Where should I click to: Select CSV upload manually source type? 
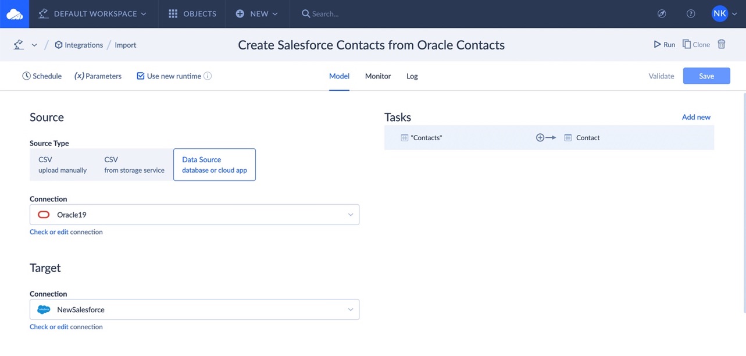pyautogui.click(x=63, y=165)
